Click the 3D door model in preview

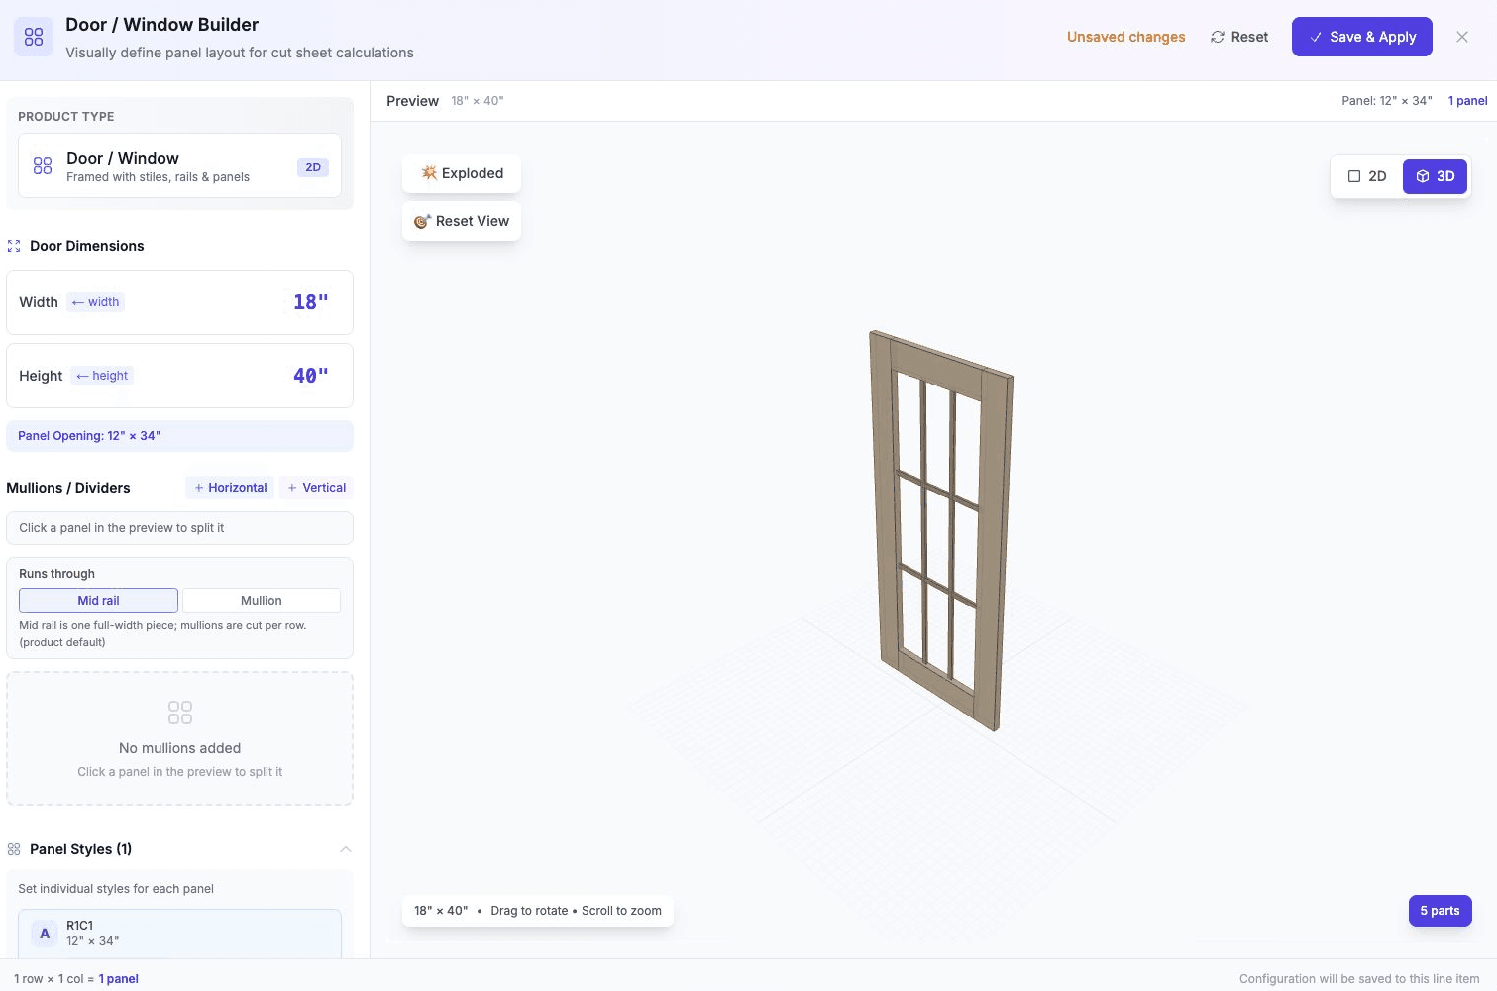pos(940,530)
